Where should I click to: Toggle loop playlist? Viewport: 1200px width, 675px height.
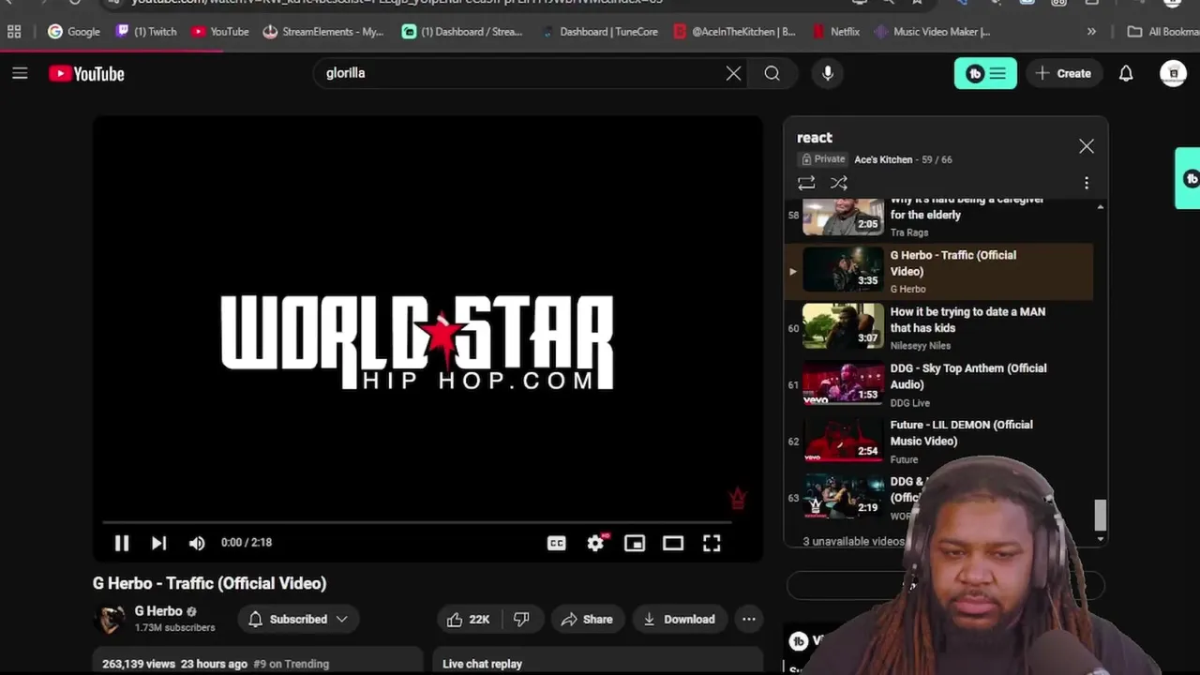coord(806,183)
